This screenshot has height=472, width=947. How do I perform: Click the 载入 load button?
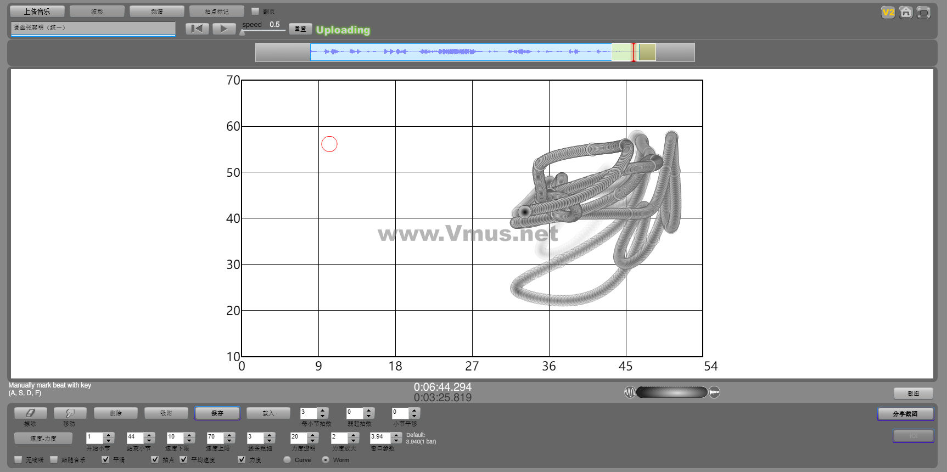(268, 413)
